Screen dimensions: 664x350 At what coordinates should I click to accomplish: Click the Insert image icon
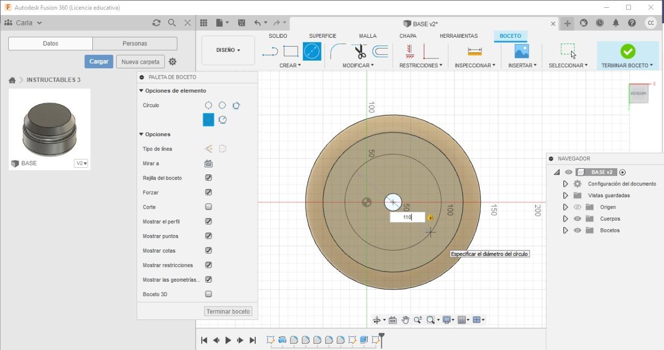point(521,51)
